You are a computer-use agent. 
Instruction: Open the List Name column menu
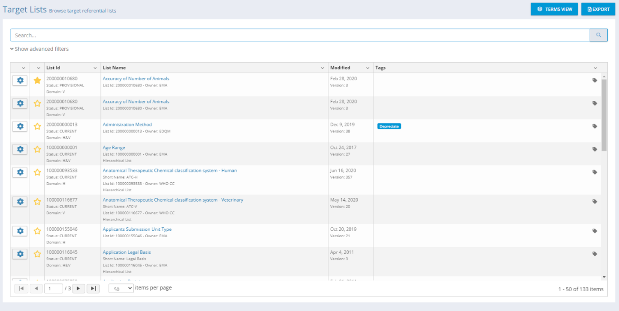(x=322, y=68)
